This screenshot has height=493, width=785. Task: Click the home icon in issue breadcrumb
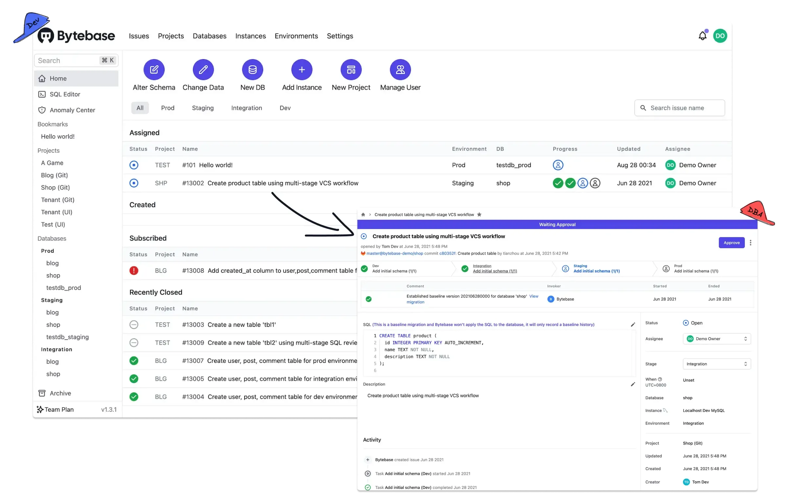pos(363,215)
